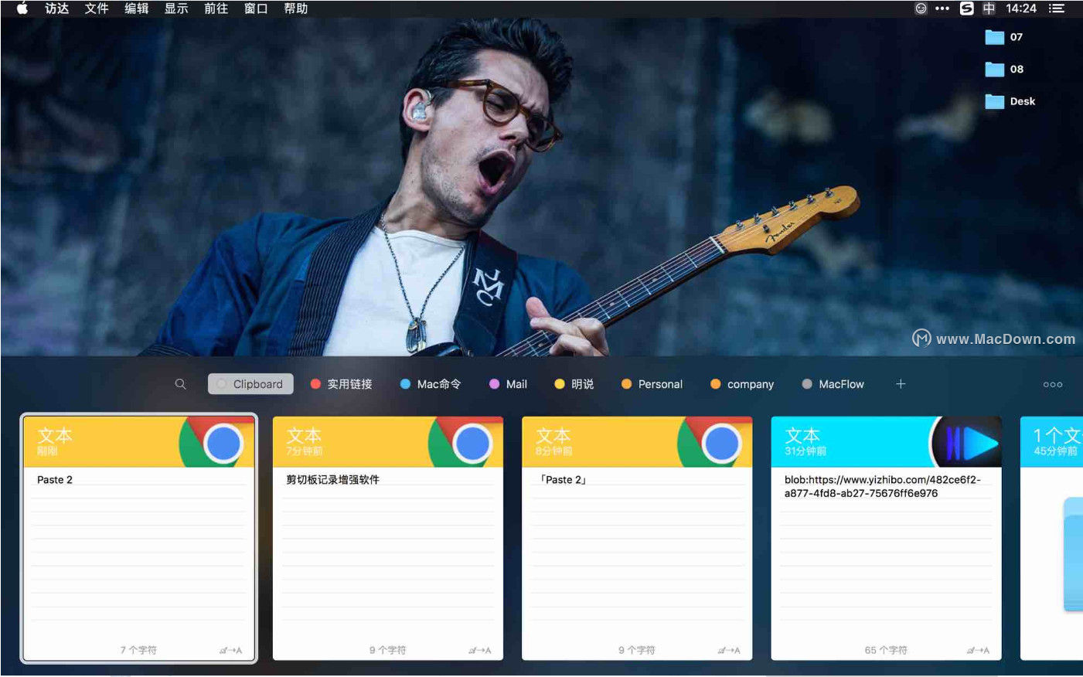Select the 剪切板记录增强软件 clipboard card
Viewport: 1083px width, 677px height.
point(388,538)
